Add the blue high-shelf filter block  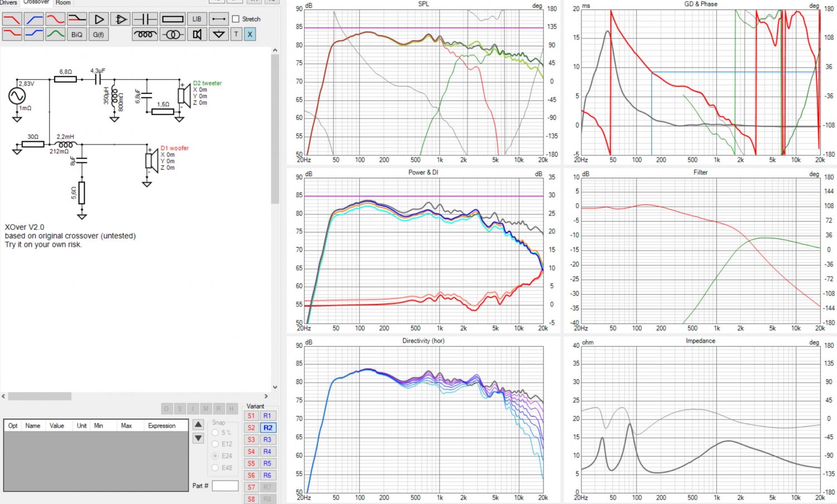[x=33, y=34]
